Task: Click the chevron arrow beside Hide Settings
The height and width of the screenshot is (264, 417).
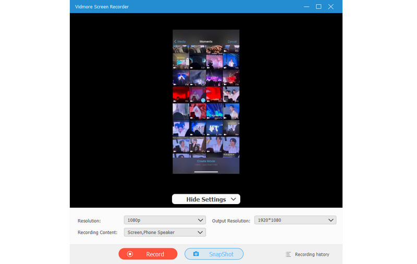Action: tap(232, 199)
